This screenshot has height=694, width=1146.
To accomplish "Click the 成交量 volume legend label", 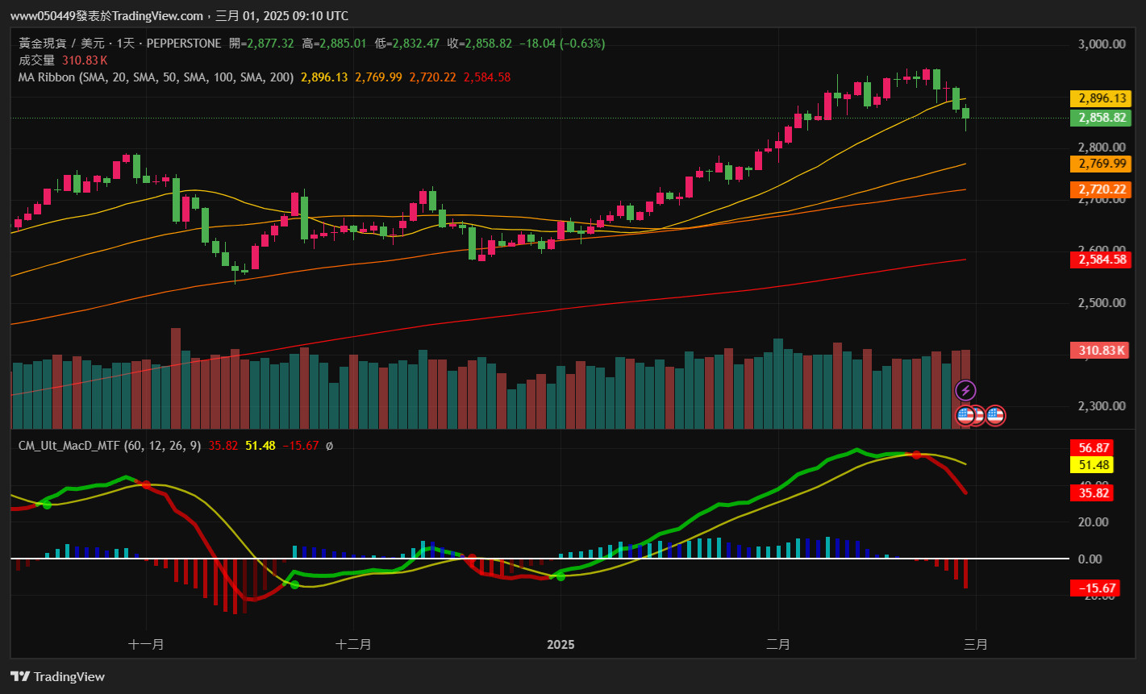I will [x=36, y=60].
